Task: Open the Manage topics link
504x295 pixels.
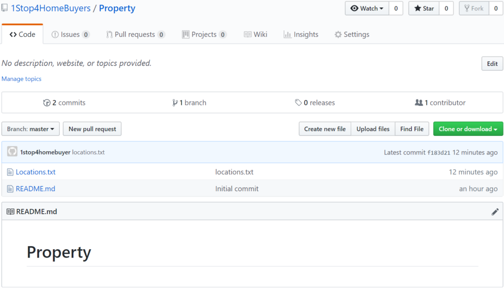Action: tap(22, 79)
